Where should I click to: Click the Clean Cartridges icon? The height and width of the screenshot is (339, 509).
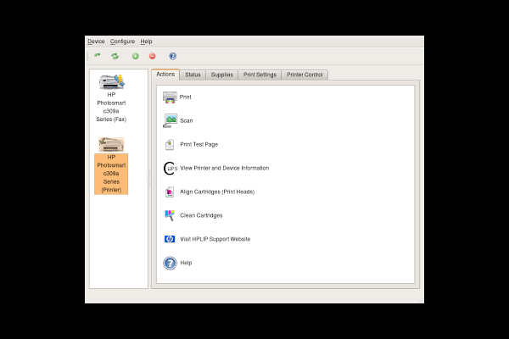[x=170, y=215]
